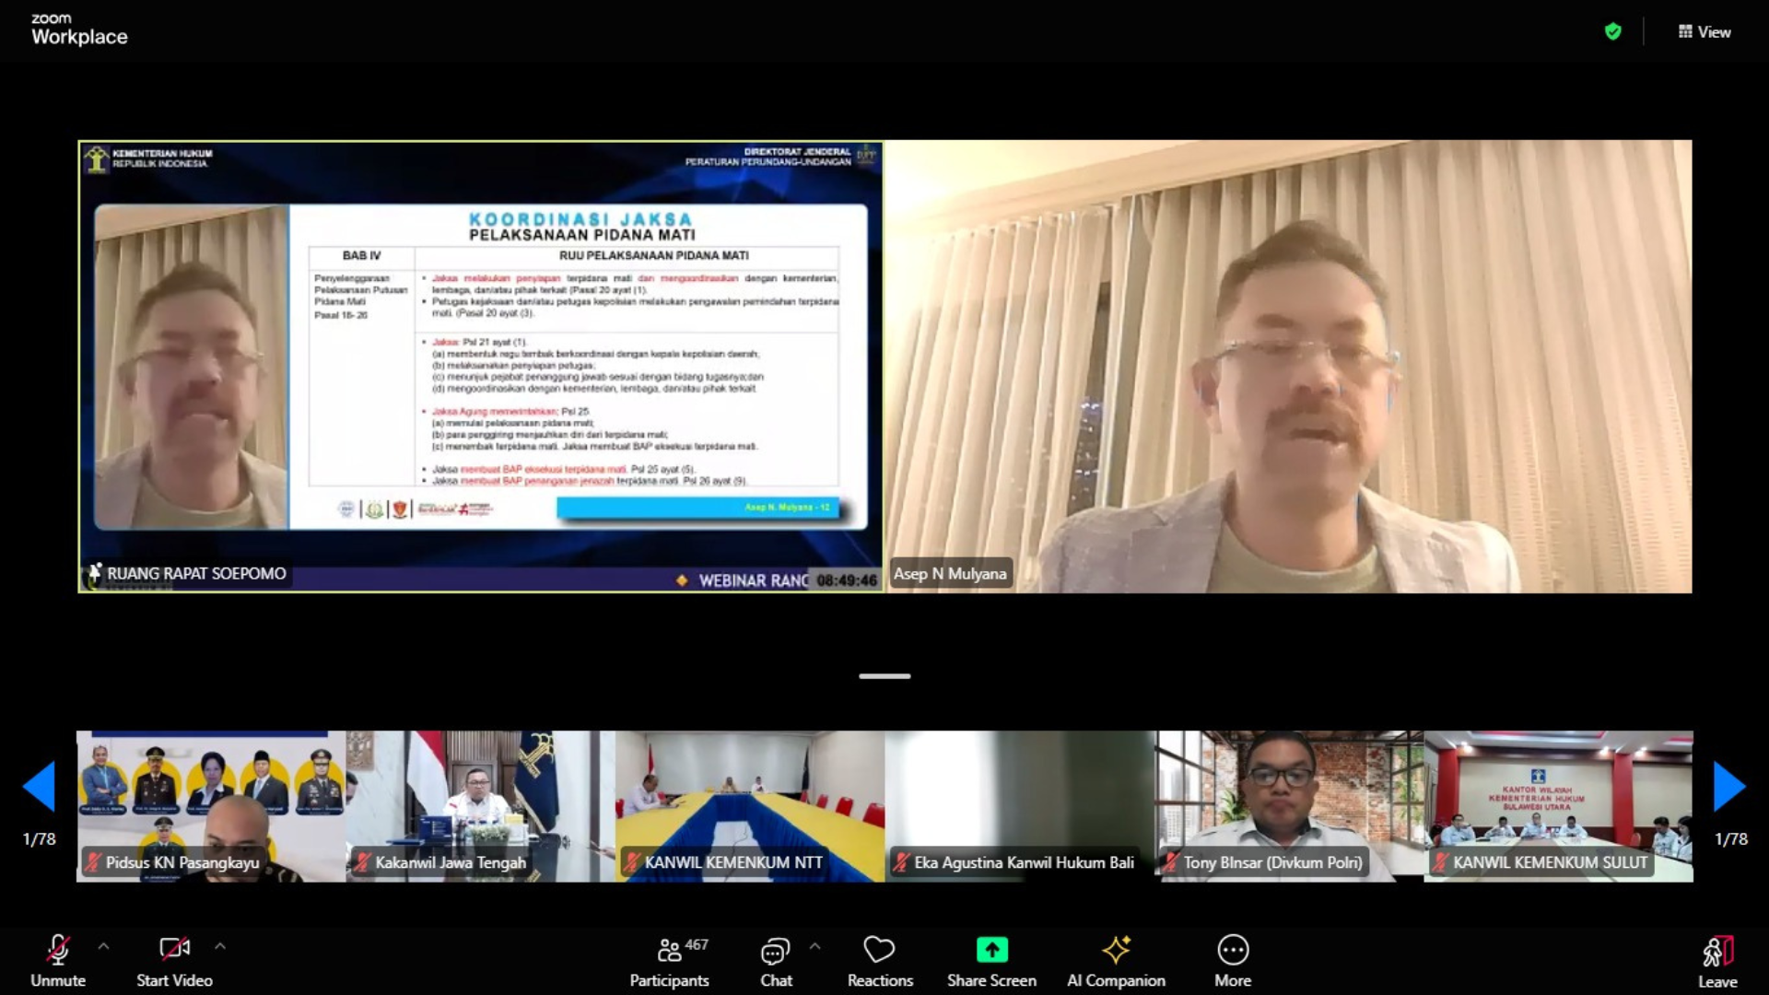1769x995 pixels.
Task: Click the green Share Screen button
Action: click(991, 950)
